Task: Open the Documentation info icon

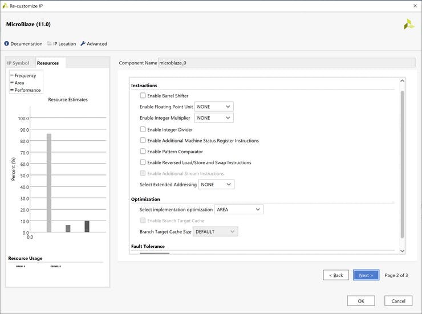Action: [x=7, y=44]
